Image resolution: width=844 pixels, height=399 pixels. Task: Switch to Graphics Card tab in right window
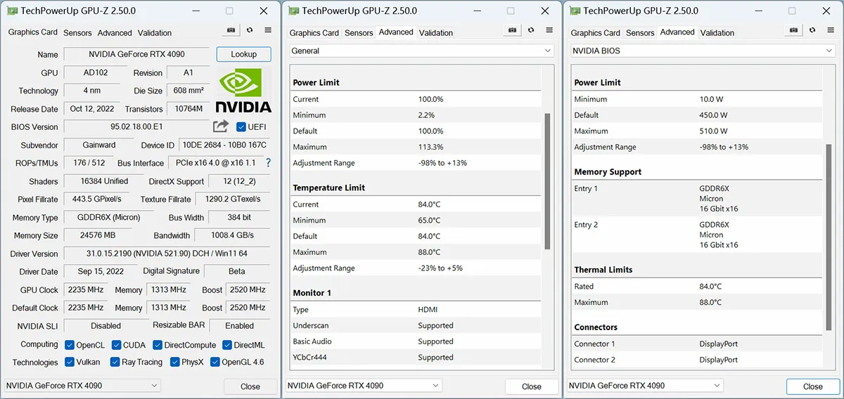(x=596, y=33)
